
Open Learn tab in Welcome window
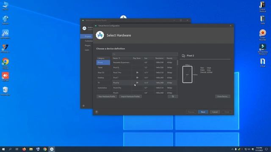87,50
